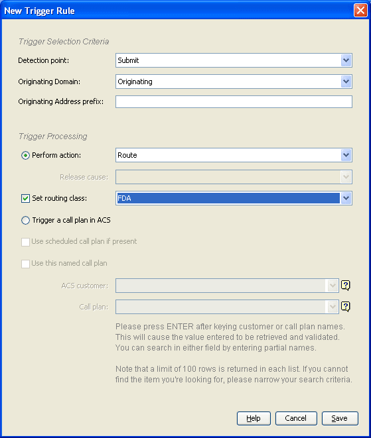This screenshot has width=371, height=438.
Task: Select Trigger a call plan in ACS
Action: pos(25,221)
